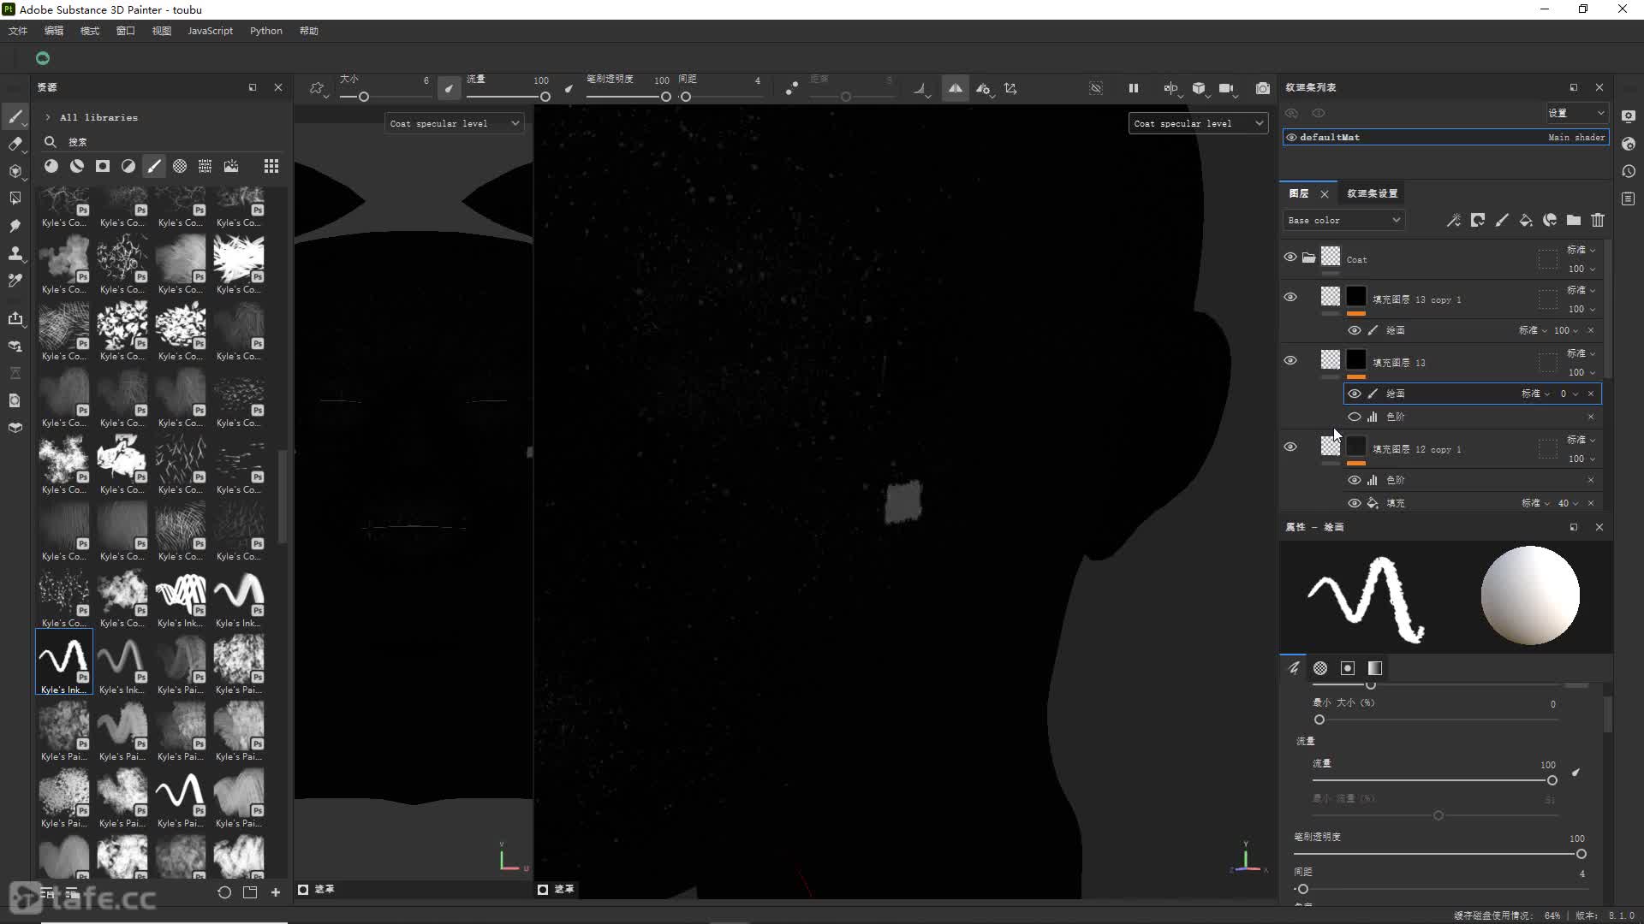Show the 色阶 effect under 填充图层 13

click(x=1355, y=417)
